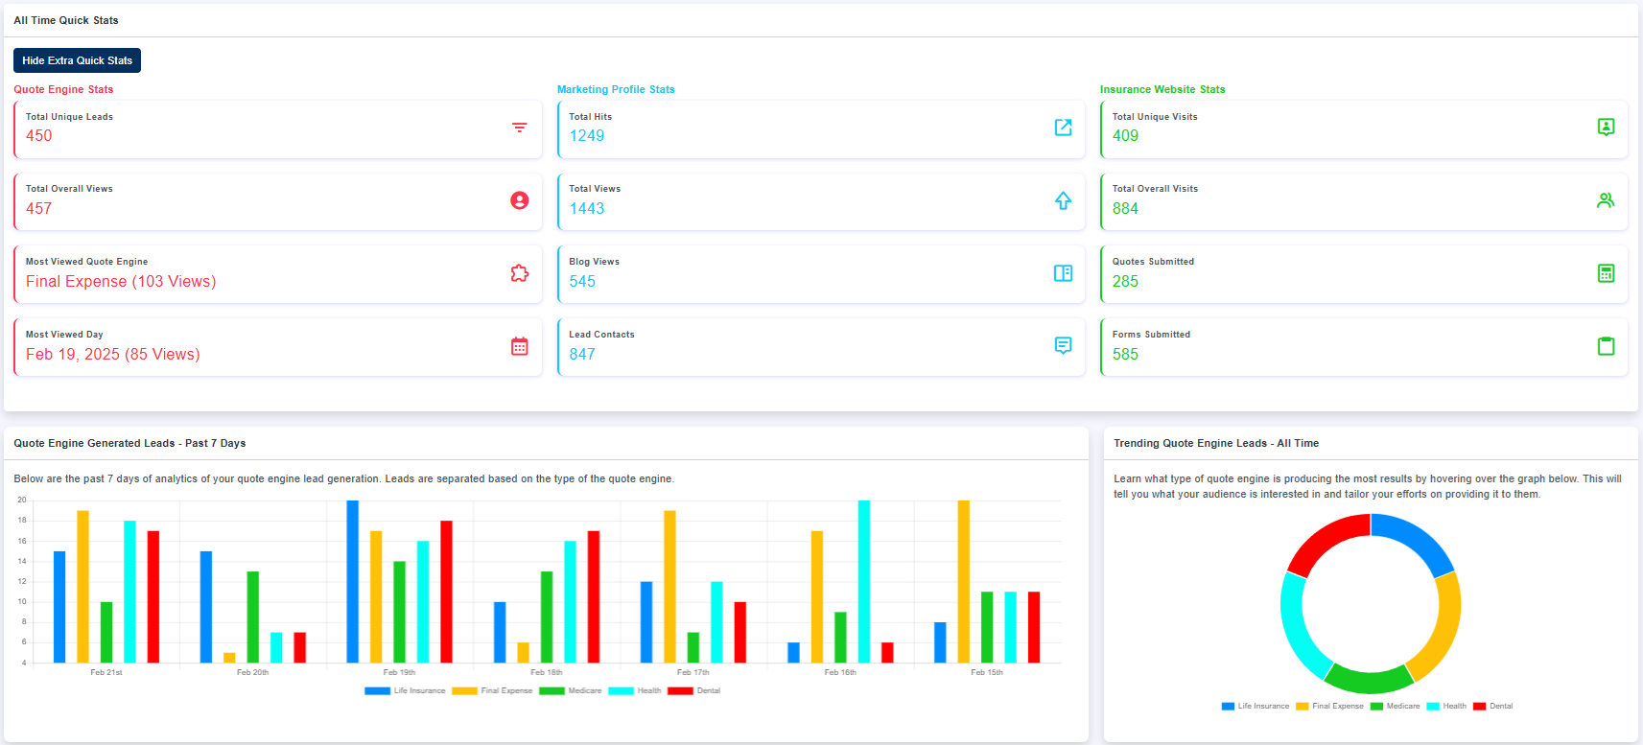Click the Quote Engine Generated Leads title
Image resolution: width=1643 pixels, height=745 pixels.
129,443
